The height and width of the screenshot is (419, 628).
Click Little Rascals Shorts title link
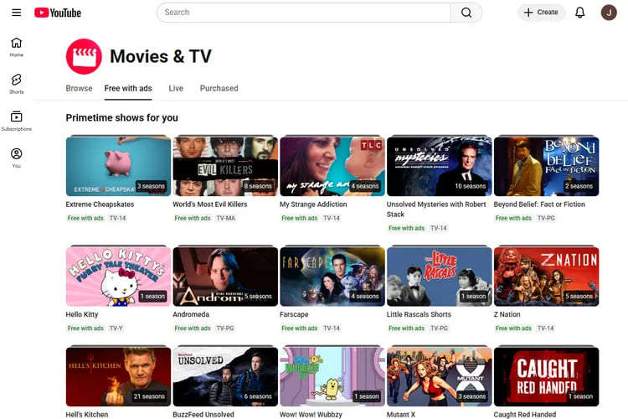(419, 314)
